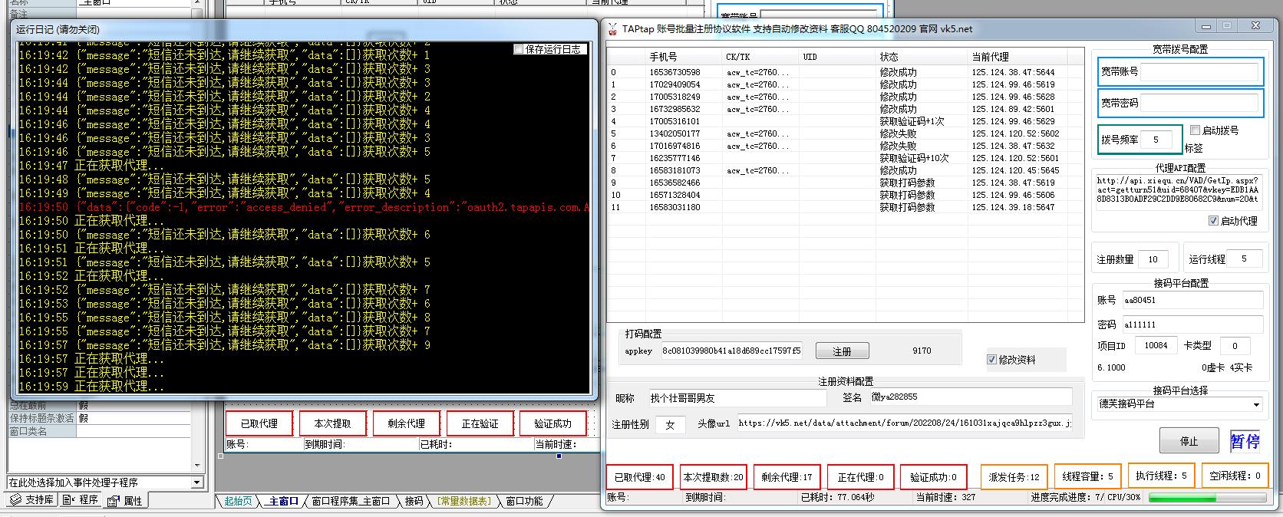This screenshot has height=517, width=1283.
Task: Click the 宽带账号 input field
Action: click(x=1199, y=72)
